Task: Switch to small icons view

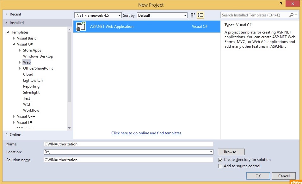Action: pos(193,15)
